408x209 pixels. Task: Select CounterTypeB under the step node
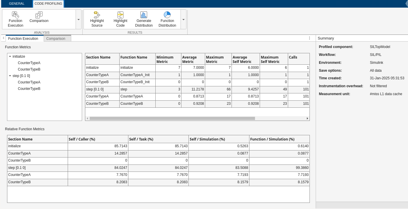29,89
